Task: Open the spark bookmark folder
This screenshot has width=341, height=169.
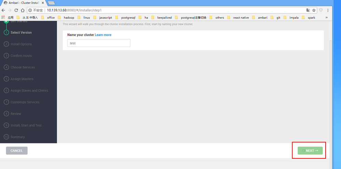Action: pyautogui.click(x=309, y=18)
